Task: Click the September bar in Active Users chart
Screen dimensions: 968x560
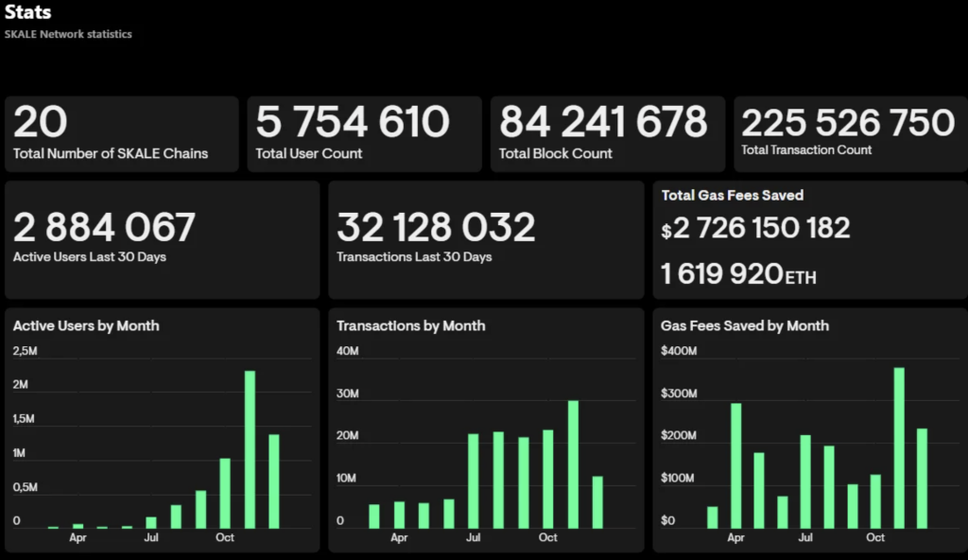Action: (200, 509)
